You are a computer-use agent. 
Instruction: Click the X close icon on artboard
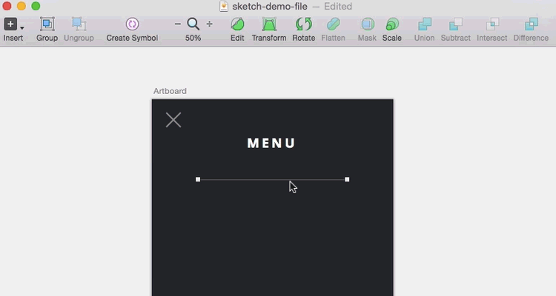click(173, 120)
